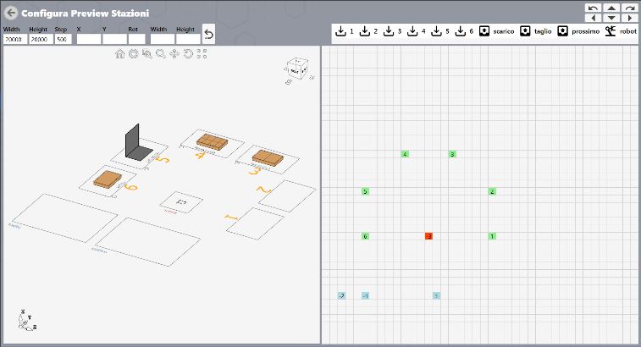Rotate selection clockwise arrow button
This screenshot has width=641, height=347.
coord(629,8)
